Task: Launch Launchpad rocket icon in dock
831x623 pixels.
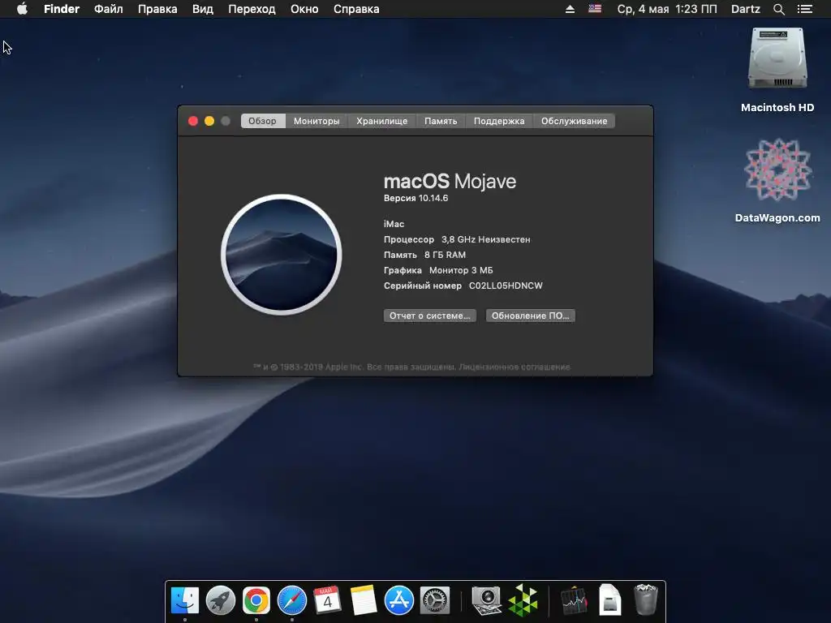Action: pyautogui.click(x=221, y=601)
